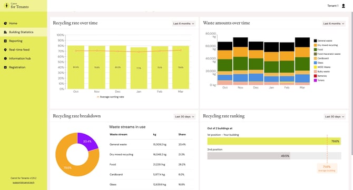The height and width of the screenshot is (190, 353).
Task: Click the Share column header
Action: pos(182,134)
